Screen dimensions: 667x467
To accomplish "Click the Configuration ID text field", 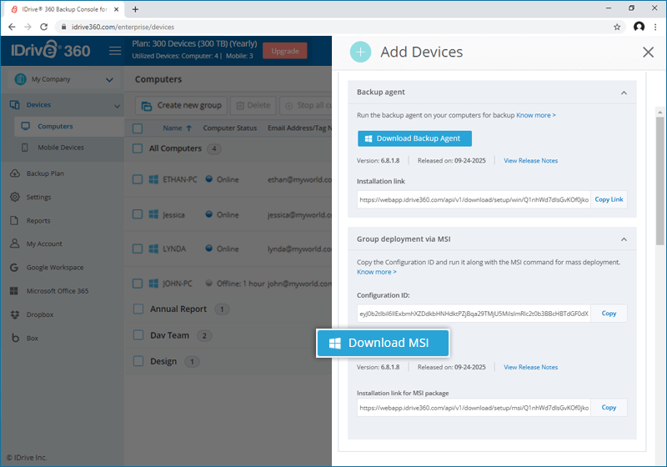I will 474,314.
